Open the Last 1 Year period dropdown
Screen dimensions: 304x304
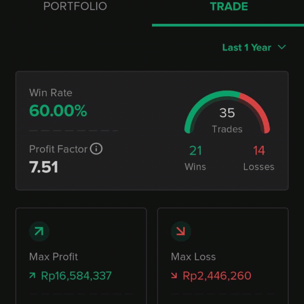point(247,48)
